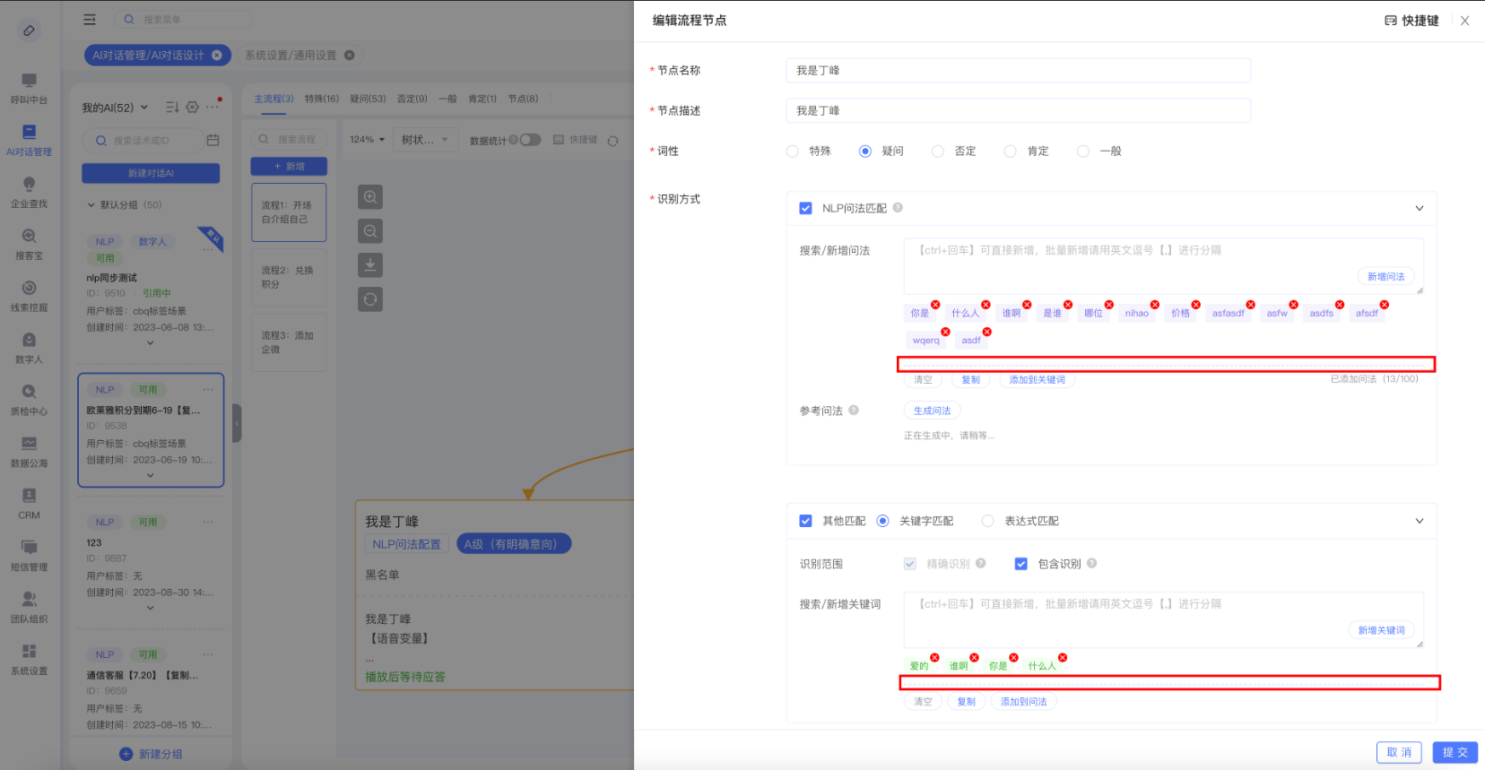Remove the '爱的' keyword tag
1485x770 pixels.
(x=934, y=658)
